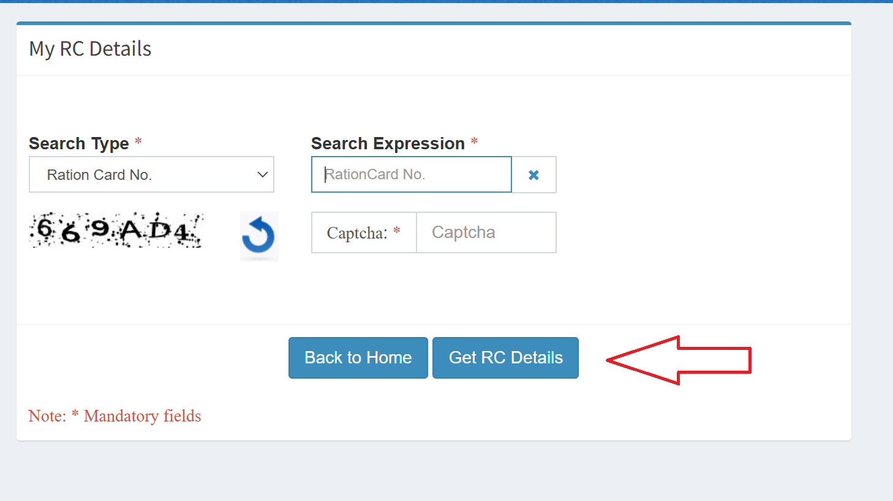Click the blue top border of the panel
Viewport: 893px width, 501px height.
pyautogui.click(x=434, y=23)
